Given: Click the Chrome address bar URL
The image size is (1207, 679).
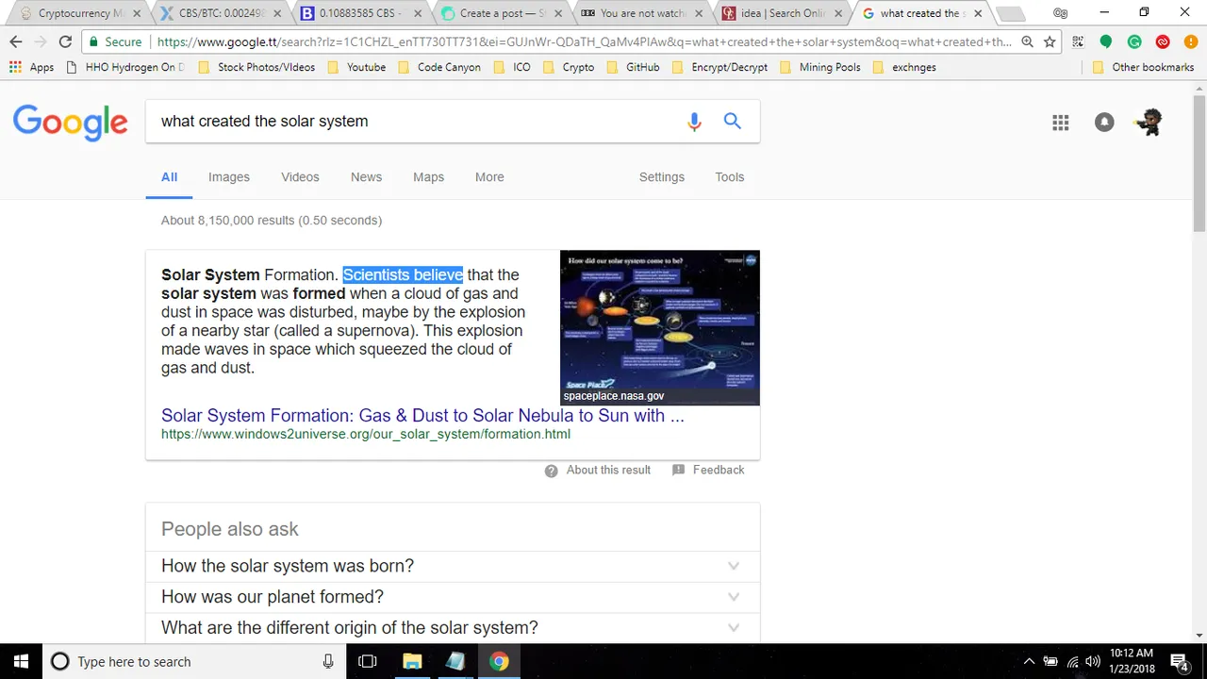Looking at the screenshot, I should point(585,41).
